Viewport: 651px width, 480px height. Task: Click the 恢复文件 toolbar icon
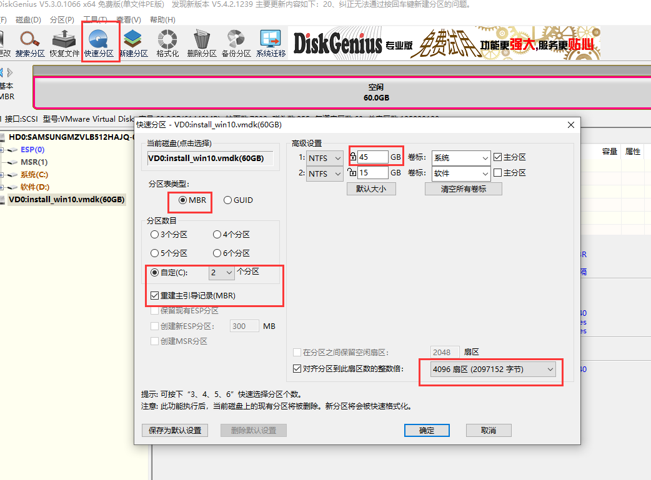64,42
